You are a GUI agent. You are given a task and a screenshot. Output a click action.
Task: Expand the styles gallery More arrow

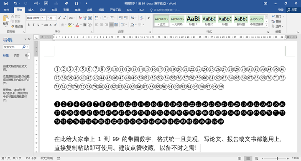pos(266,26)
